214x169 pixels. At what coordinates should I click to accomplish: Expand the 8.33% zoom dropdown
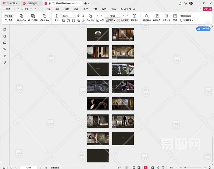(x=74, y=16)
